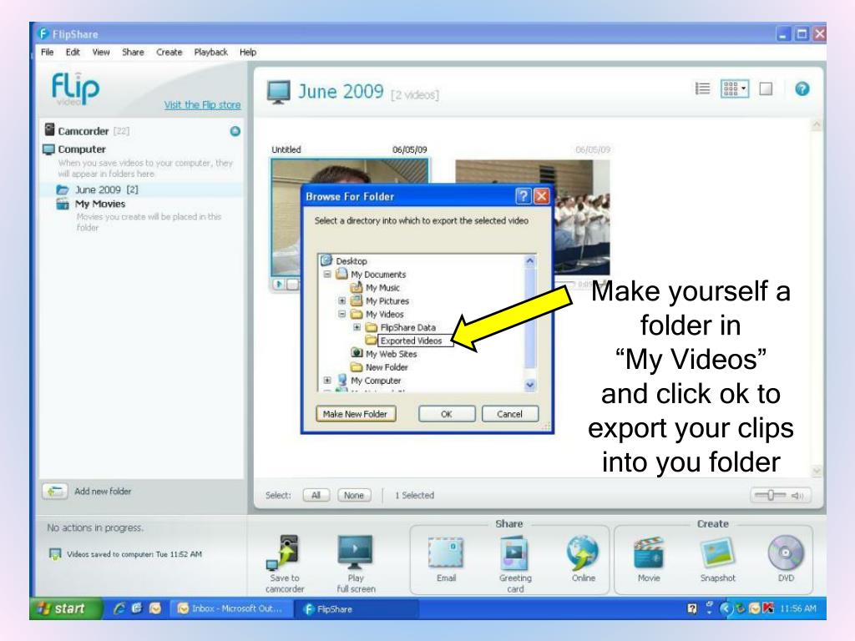The height and width of the screenshot is (641, 855).
Task: Click the system tray clock
Action: click(797, 608)
